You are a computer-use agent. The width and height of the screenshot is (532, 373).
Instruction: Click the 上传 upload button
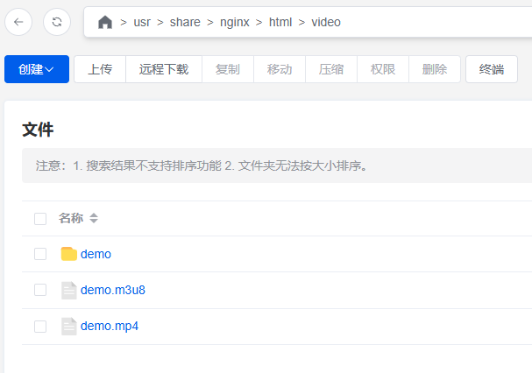(x=100, y=69)
